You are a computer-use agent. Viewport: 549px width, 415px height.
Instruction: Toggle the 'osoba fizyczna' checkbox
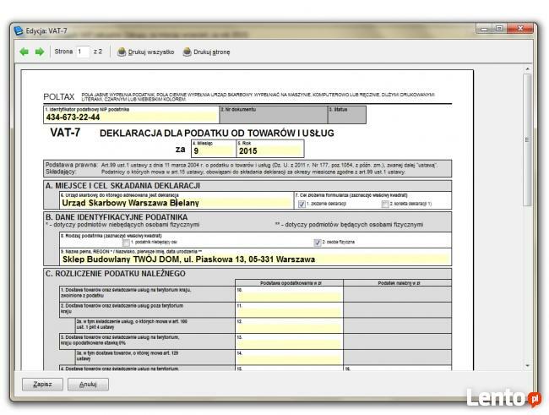point(318,243)
